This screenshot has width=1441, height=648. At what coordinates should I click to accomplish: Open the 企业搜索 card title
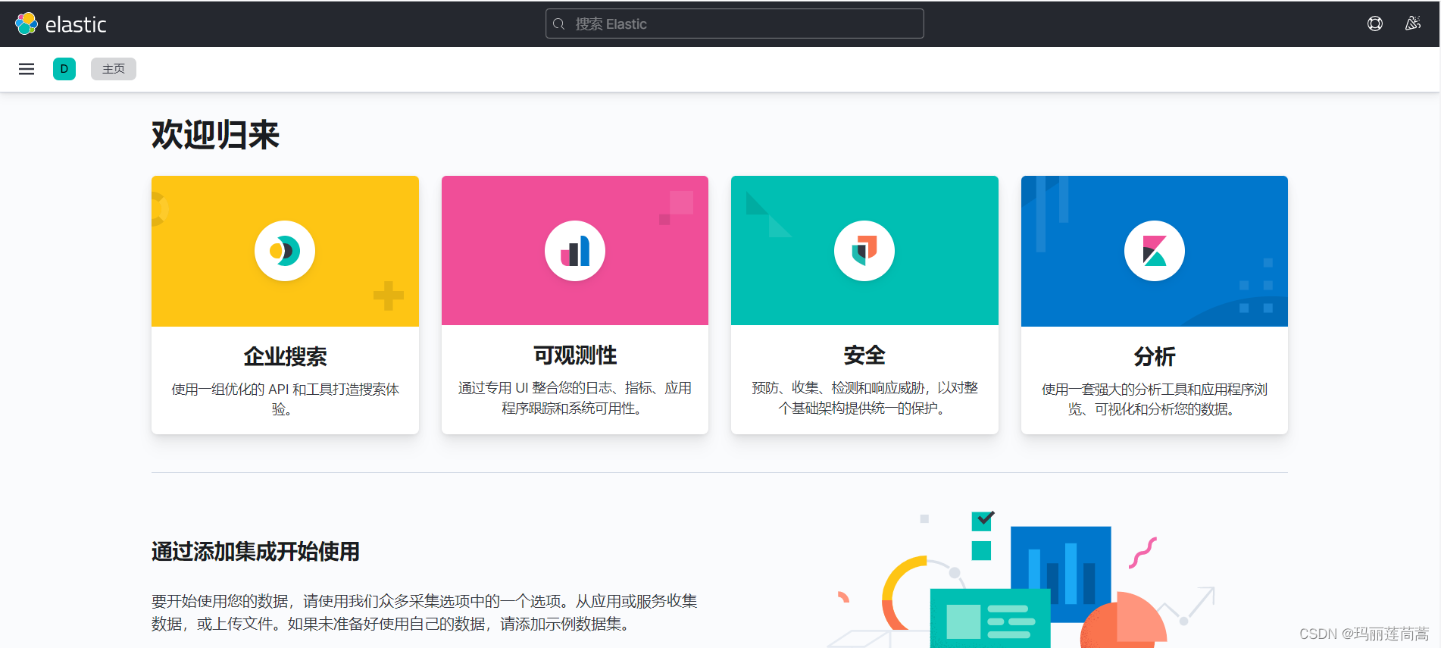click(x=285, y=356)
